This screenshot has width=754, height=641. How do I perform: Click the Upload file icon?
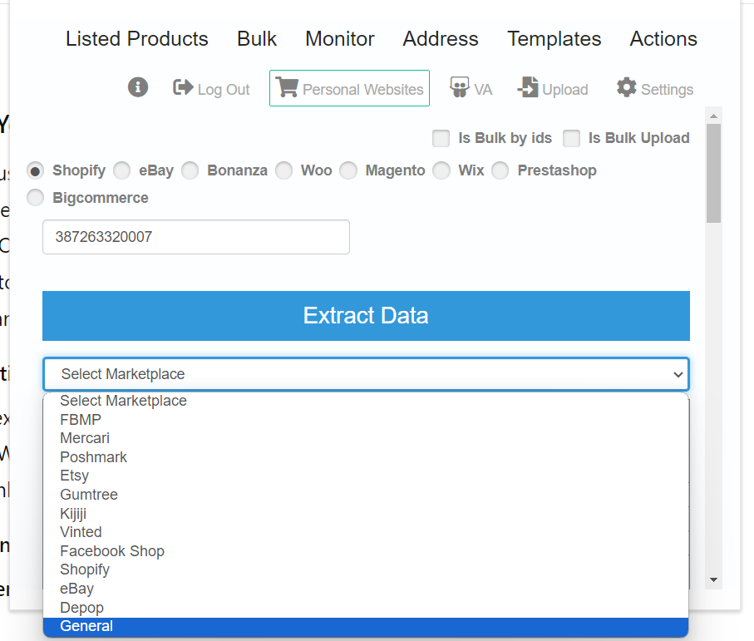click(528, 87)
